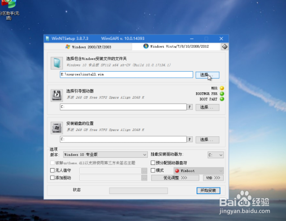The image size is (286, 221).
Task: Switch to Windows Vista/7/8/10/2008/2012 tab
Action: [176, 46]
